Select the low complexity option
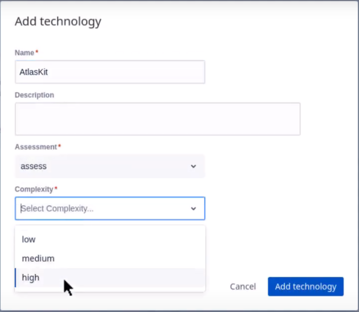This screenshot has width=359, height=312. pos(110,239)
